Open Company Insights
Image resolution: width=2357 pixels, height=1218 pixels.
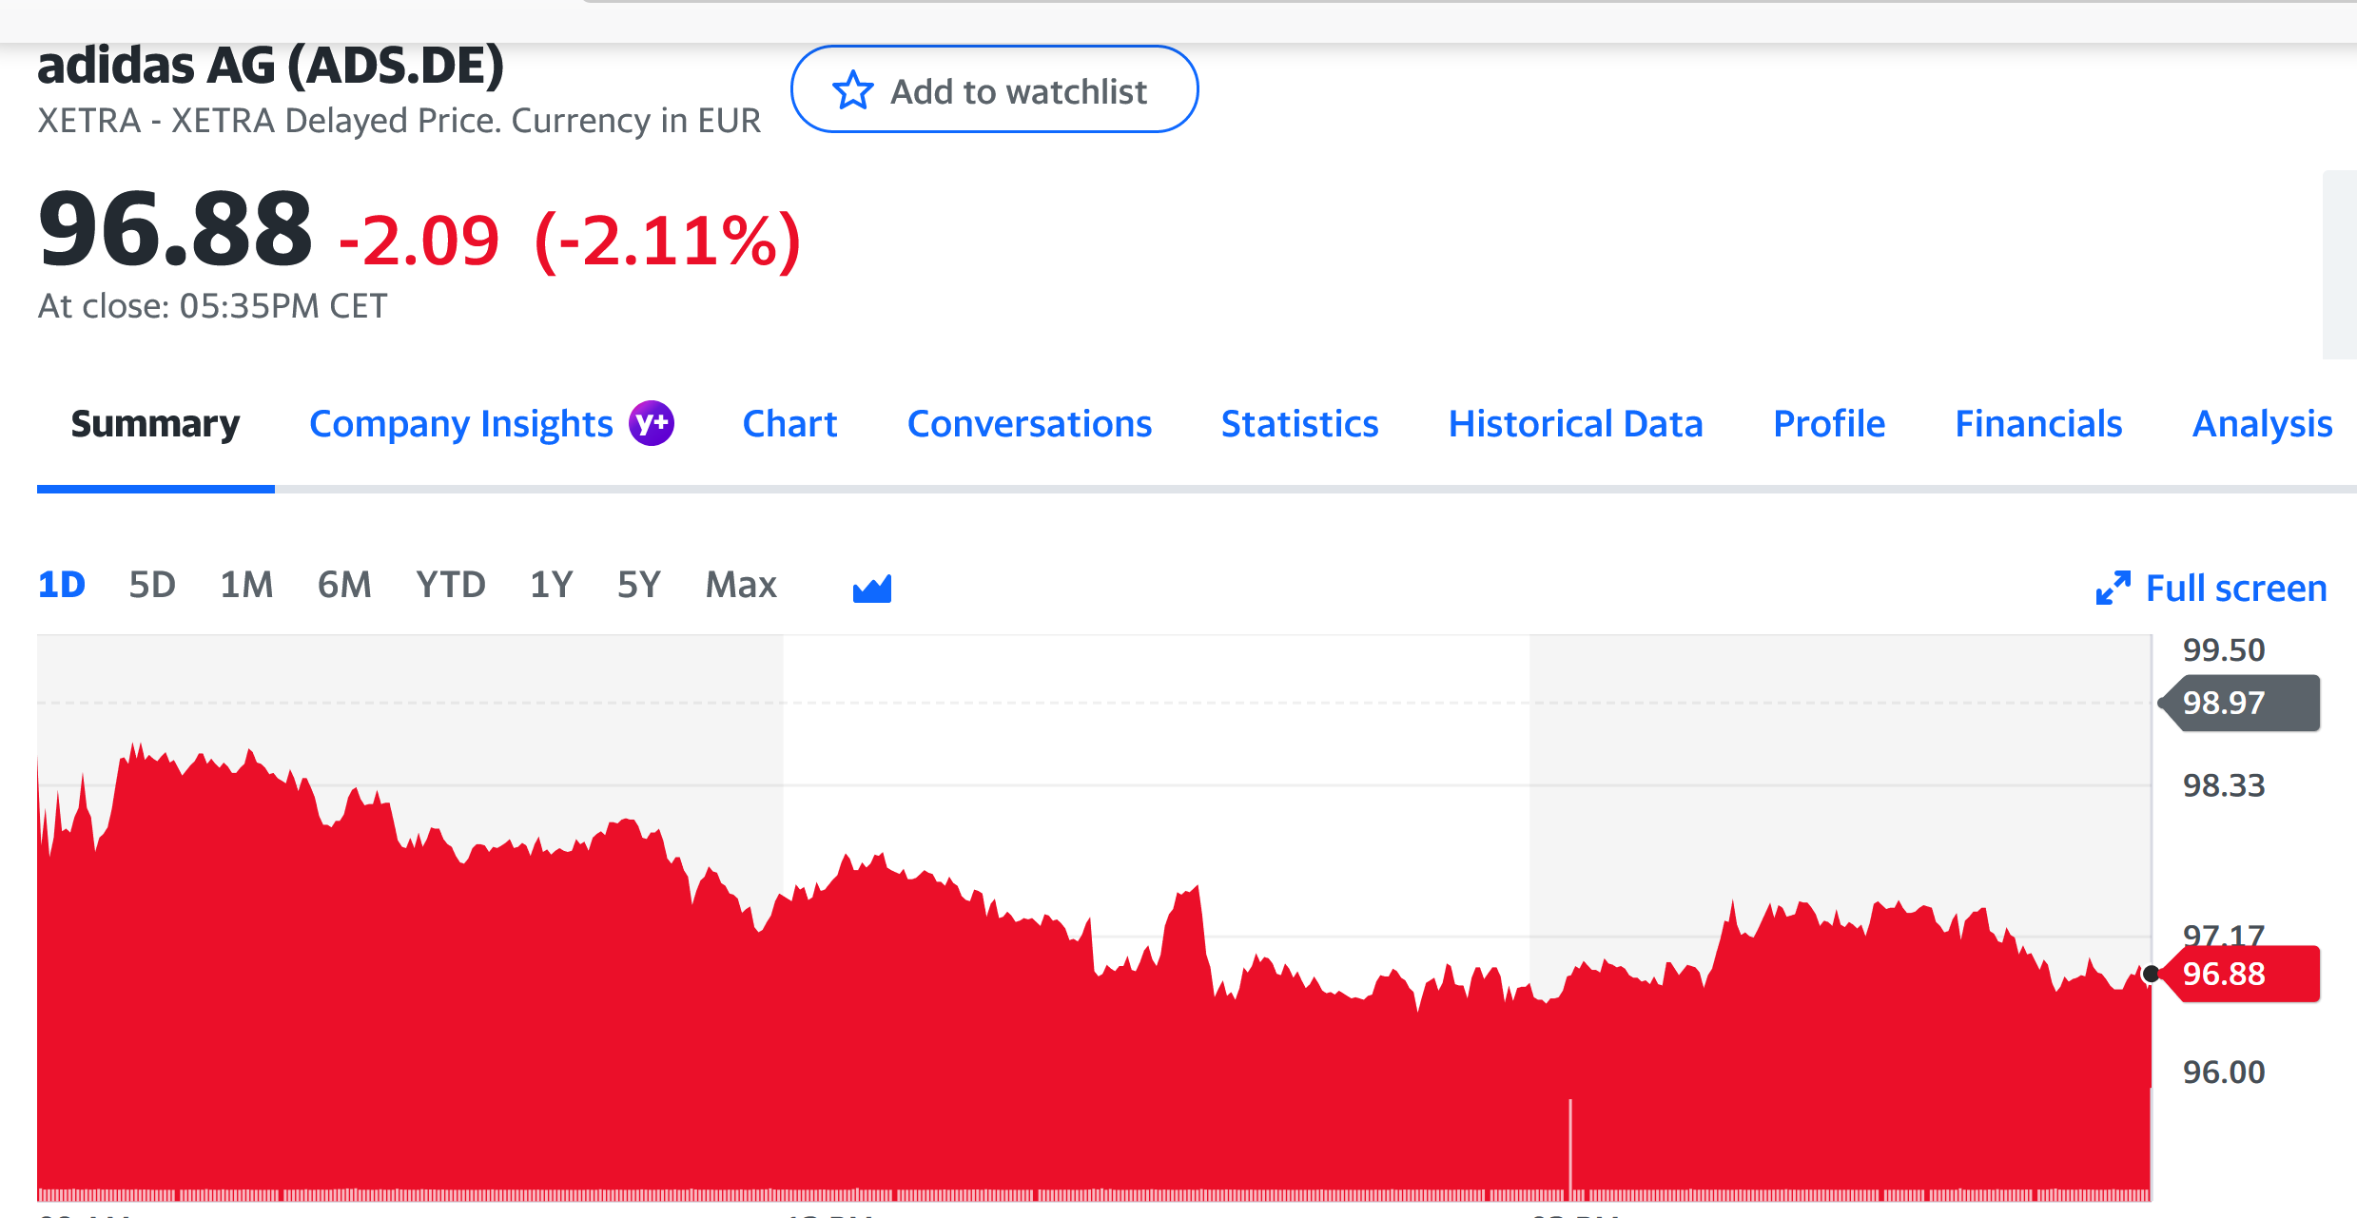click(460, 424)
